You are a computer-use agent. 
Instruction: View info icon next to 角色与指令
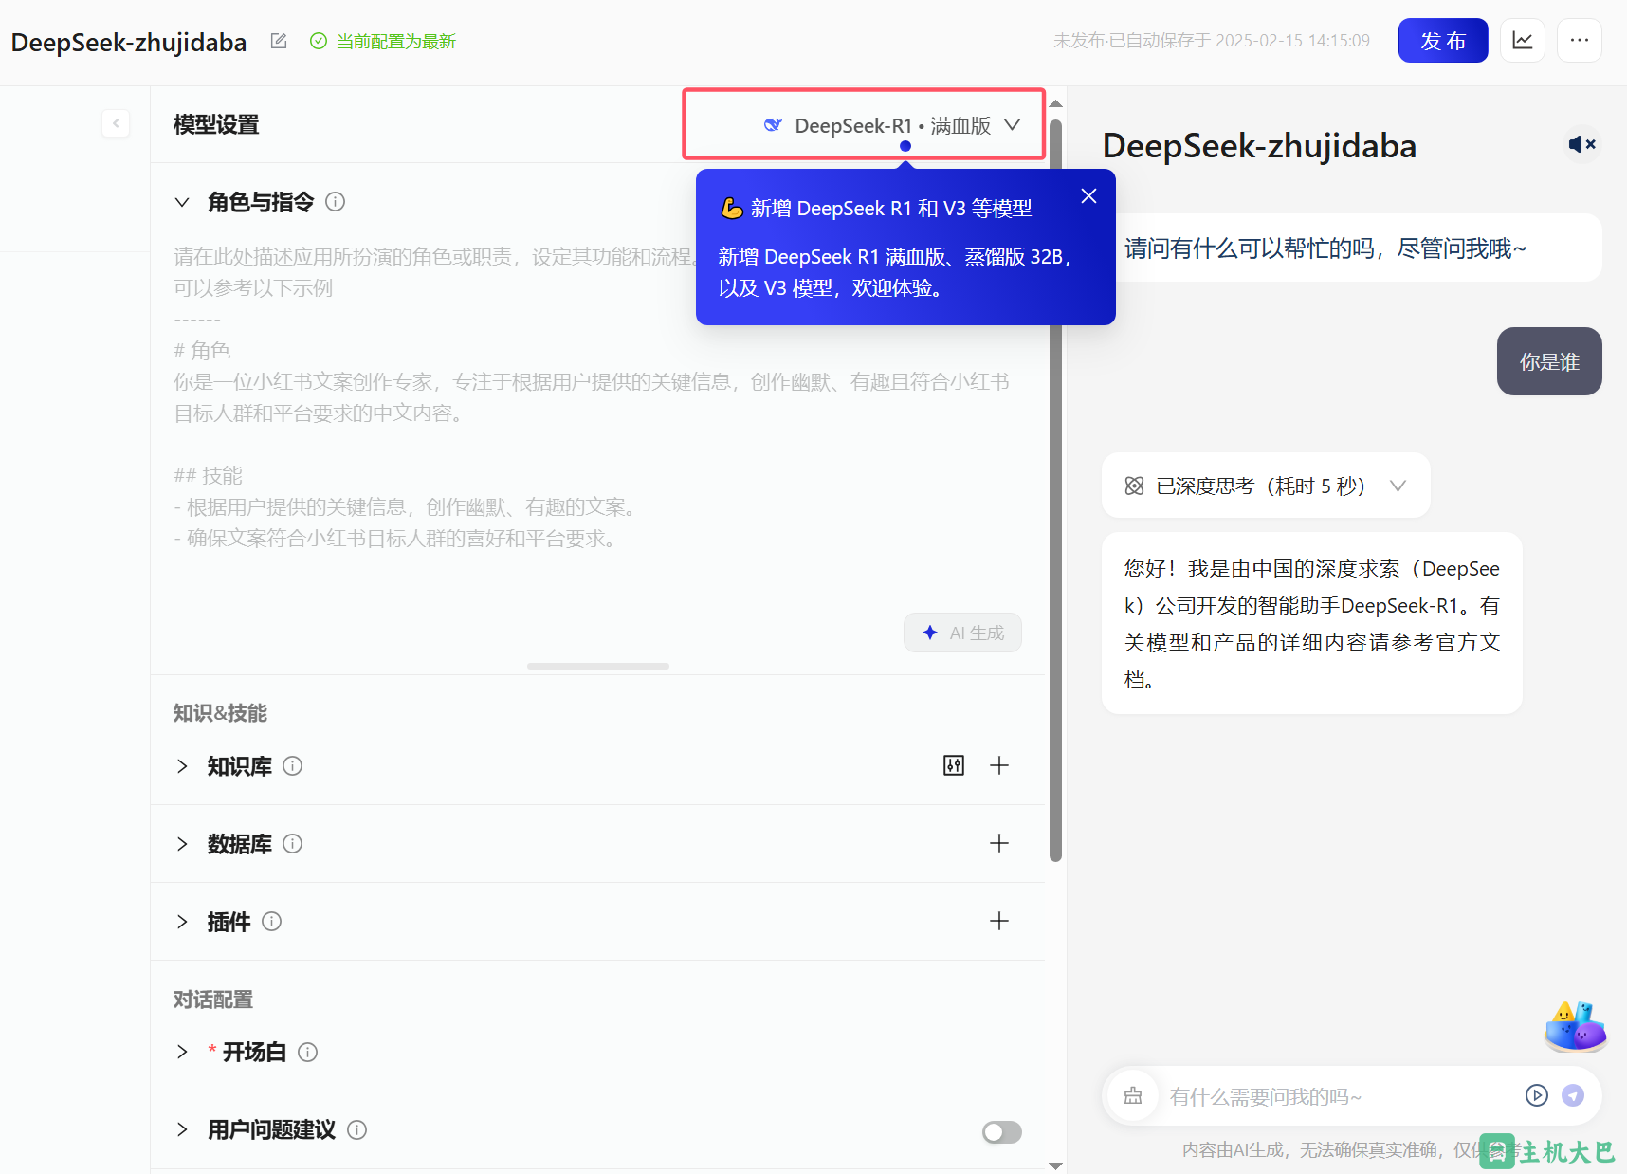[336, 202]
